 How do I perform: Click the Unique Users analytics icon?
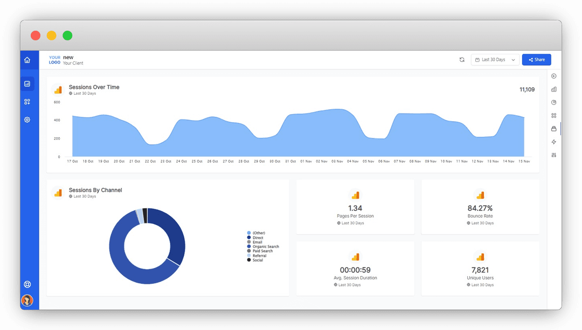click(480, 257)
